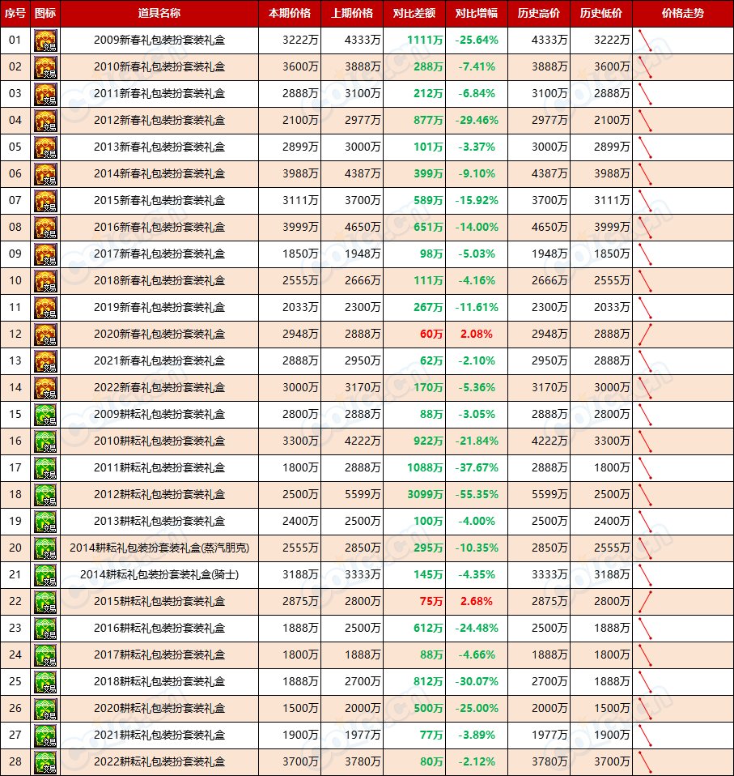734x776 pixels.
Task: Open the 2014耕耘礼包装扮套装礼盒(骑士) item name
Action: click(x=159, y=575)
